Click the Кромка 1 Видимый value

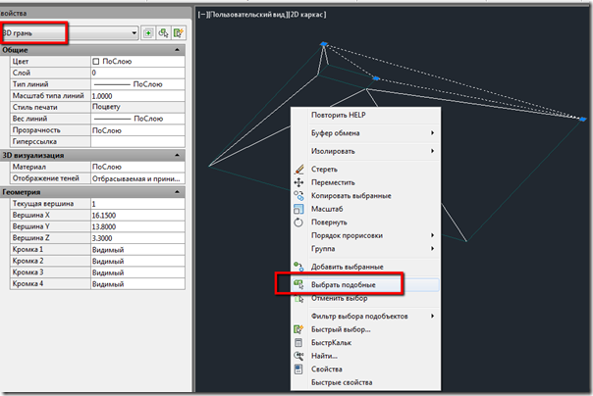click(137, 250)
